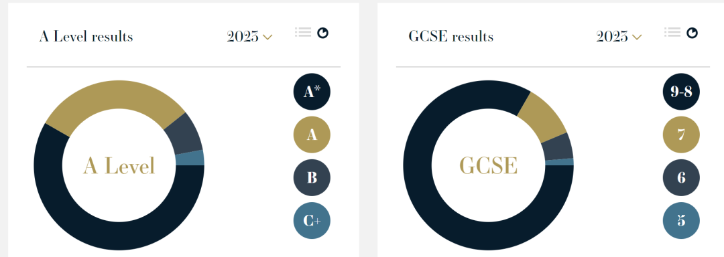Select donut chart view for A Level results
724x257 pixels.
(x=322, y=33)
